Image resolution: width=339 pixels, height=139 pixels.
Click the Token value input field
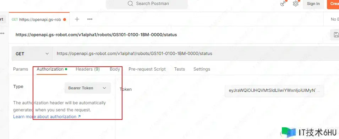(x=274, y=91)
